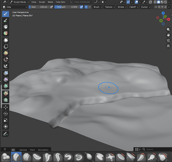Open the Mask menu
Viewport: 172px width, 162px height.
click(50, 2)
